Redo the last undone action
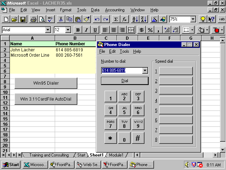This screenshot has height=170, width=226. (105, 19)
